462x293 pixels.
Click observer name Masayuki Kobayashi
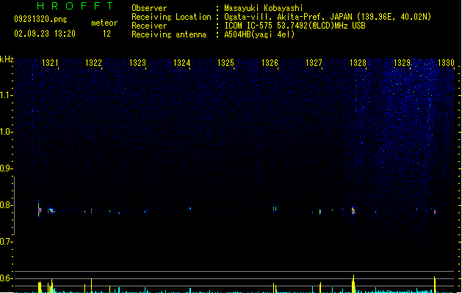pyautogui.click(x=264, y=8)
